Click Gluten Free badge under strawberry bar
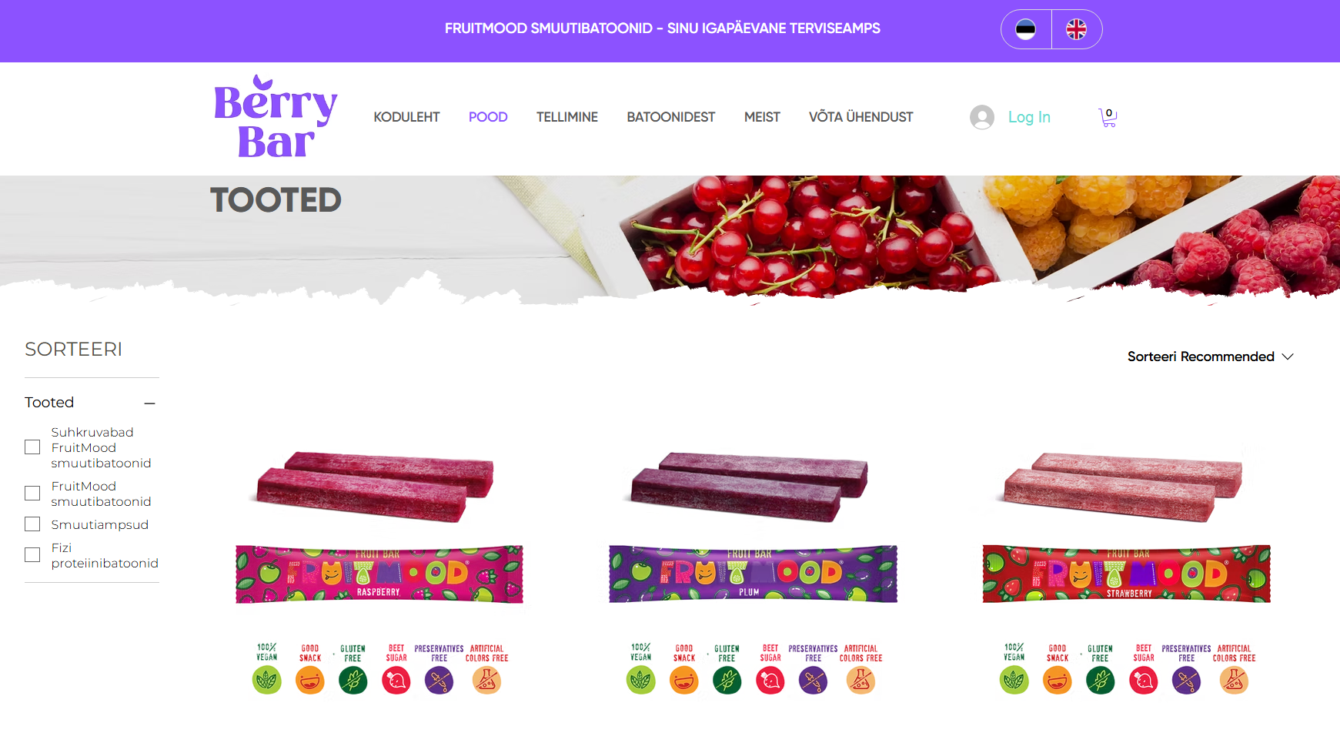The width and height of the screenshot is (1340, 733). coord(1100,668)
